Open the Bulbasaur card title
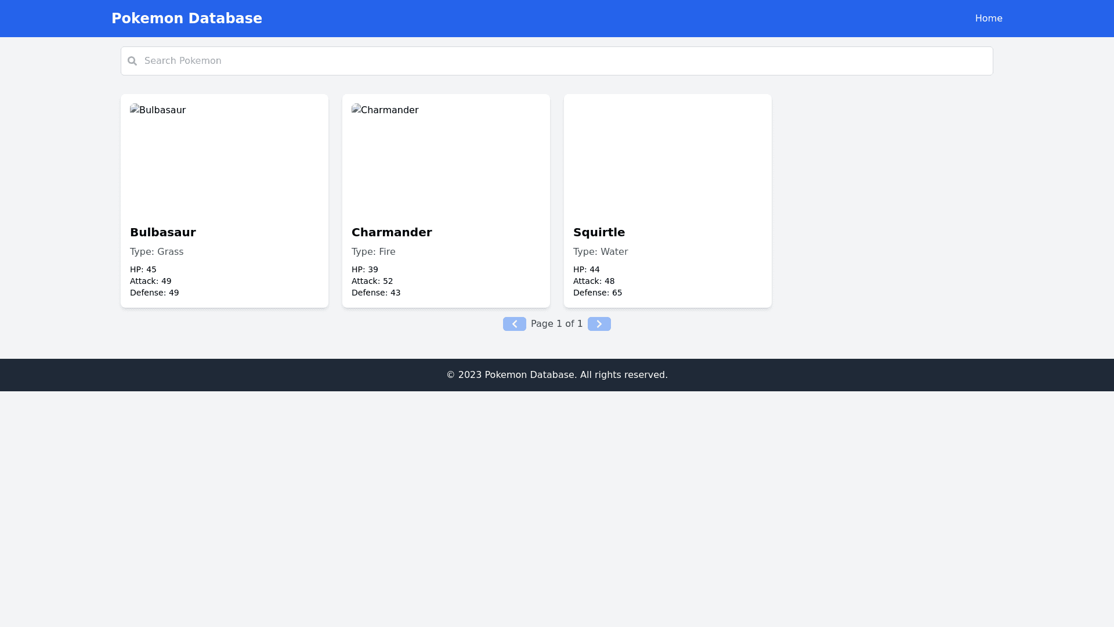This screenshot has height=627, width=1114. (x=163, y=232)
